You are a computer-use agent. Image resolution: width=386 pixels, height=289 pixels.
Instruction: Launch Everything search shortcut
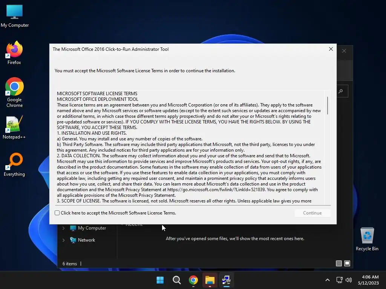point(14,165)
